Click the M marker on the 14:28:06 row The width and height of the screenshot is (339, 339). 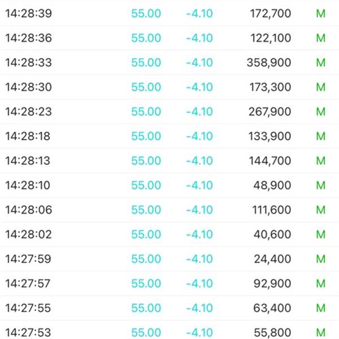320,210
